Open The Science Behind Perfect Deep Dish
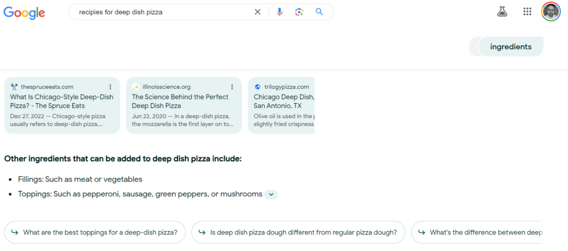The width and height of the screenshot is (568, 251). [180, 101]
